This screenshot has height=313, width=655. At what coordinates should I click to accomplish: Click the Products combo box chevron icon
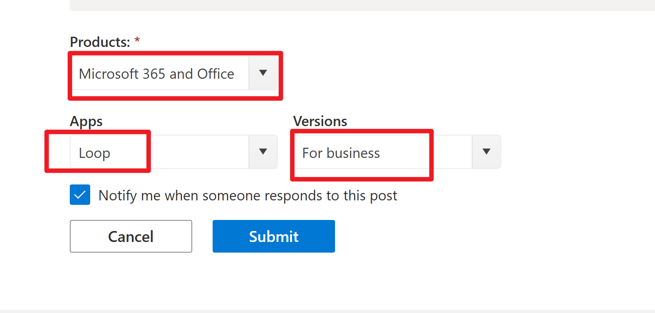point(263,73)
